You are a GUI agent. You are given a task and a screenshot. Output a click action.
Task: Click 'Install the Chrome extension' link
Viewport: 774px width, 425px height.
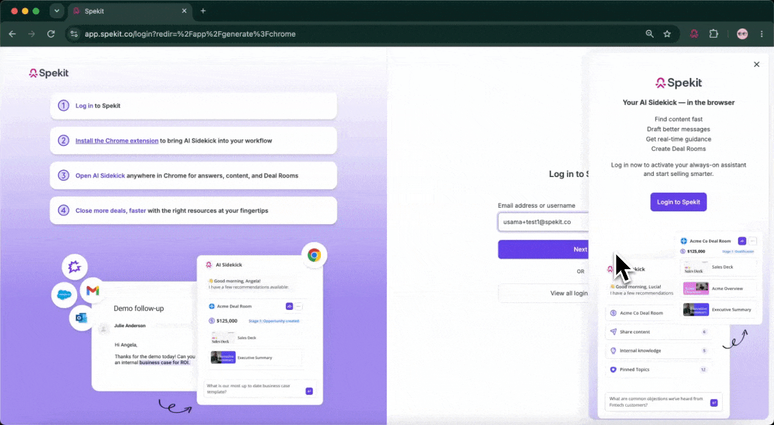tap(117, 140)
